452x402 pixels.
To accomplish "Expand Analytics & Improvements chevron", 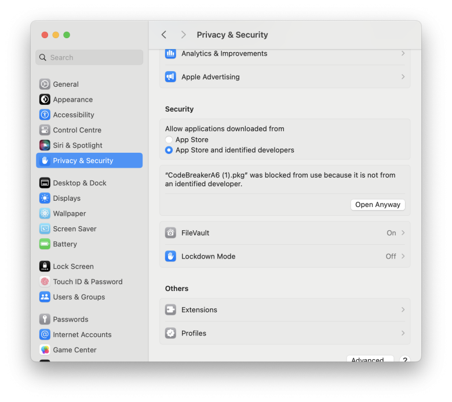I will coord(403,54).
